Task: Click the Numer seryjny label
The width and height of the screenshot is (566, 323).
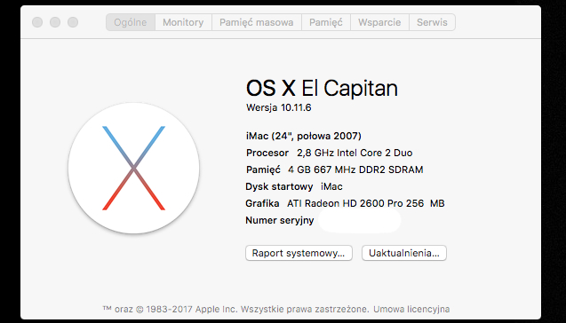Action: (x=280, y=220)
